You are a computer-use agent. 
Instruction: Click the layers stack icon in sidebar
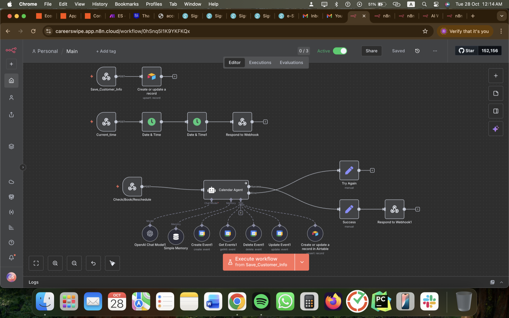(x=11, y=146)
